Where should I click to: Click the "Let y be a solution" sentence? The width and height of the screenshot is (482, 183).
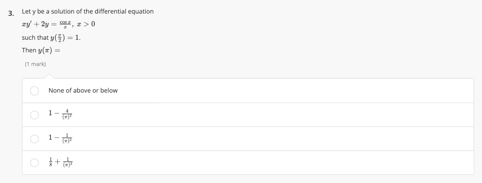(87, 11)
